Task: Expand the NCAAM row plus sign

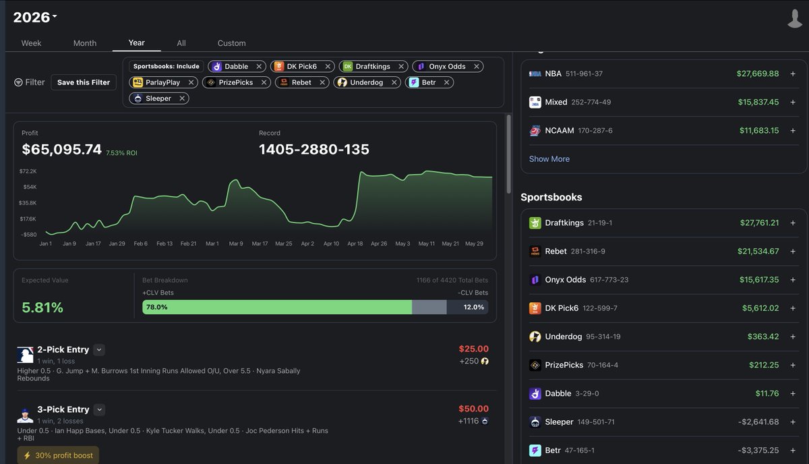Action: [x=793, y=130]
